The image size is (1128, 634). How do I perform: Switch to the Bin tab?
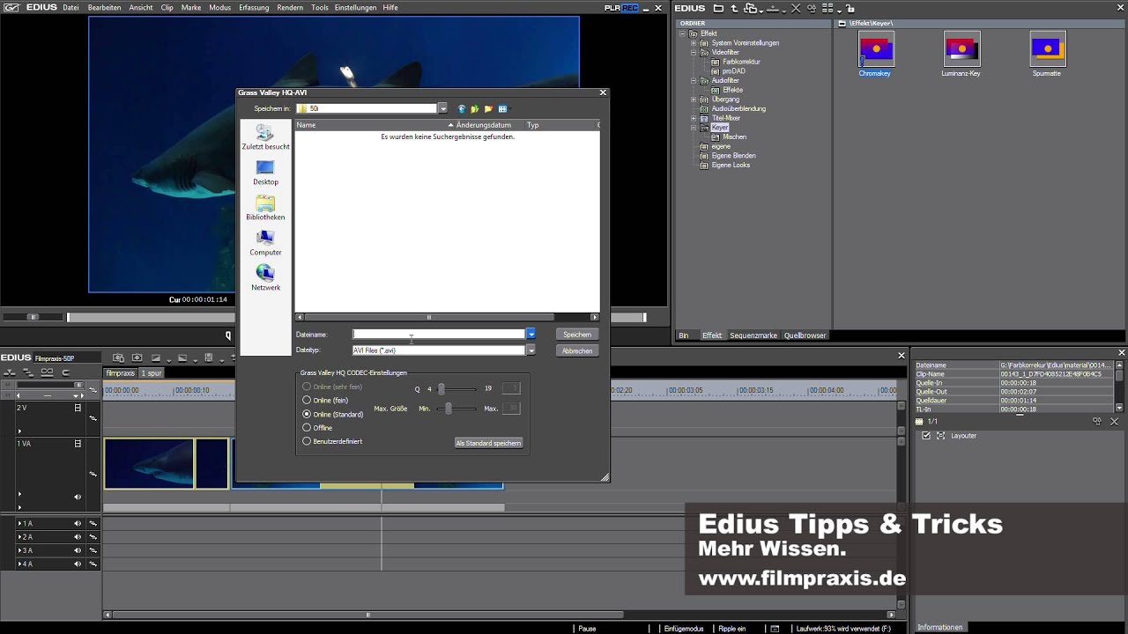(x=683, y=335)
